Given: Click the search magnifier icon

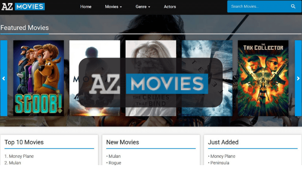Looking at the screenshot, I should point(293,6).
